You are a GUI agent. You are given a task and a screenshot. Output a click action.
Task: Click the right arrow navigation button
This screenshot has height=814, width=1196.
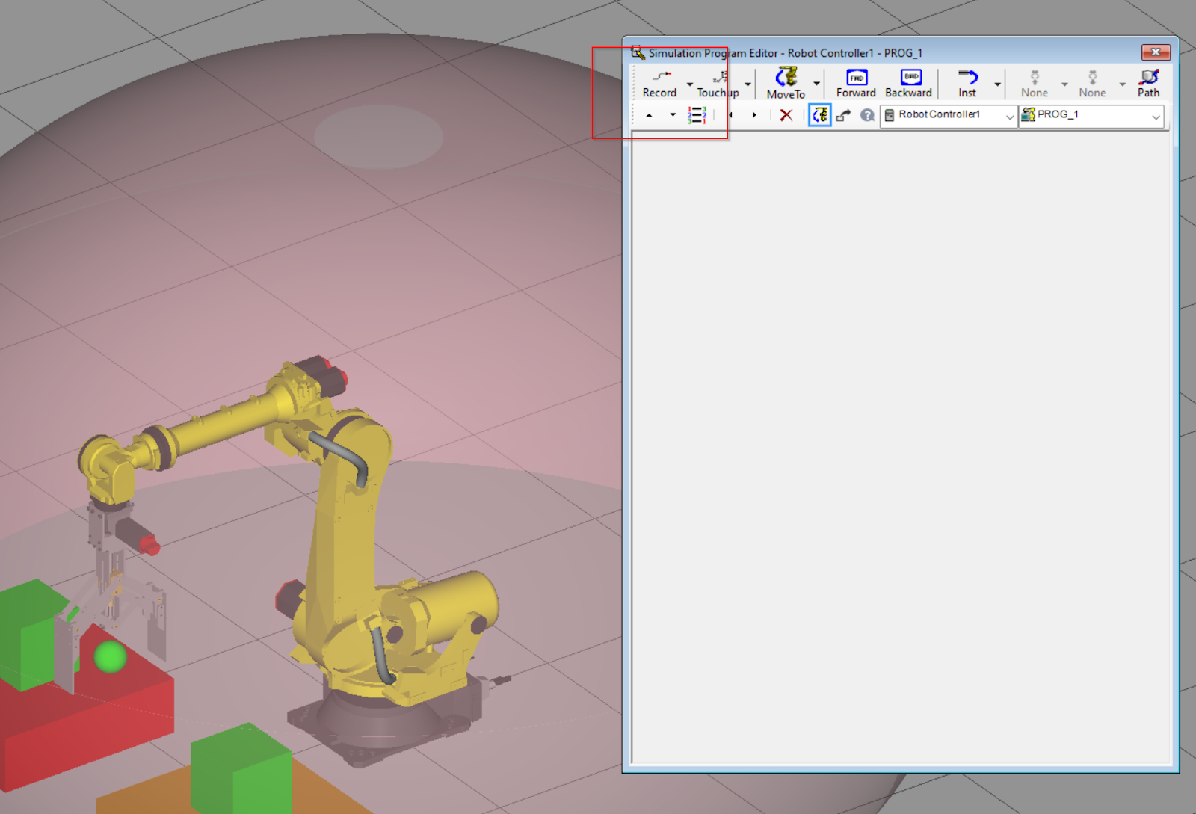click(x=754, y=115)
